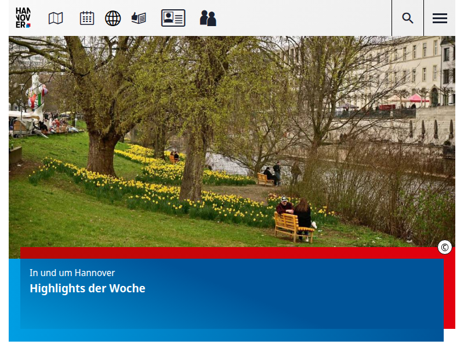Click the red stripe beside the teaser
Image resolution: width=464 pixels, height=348 pixels.
click(449, 290)
